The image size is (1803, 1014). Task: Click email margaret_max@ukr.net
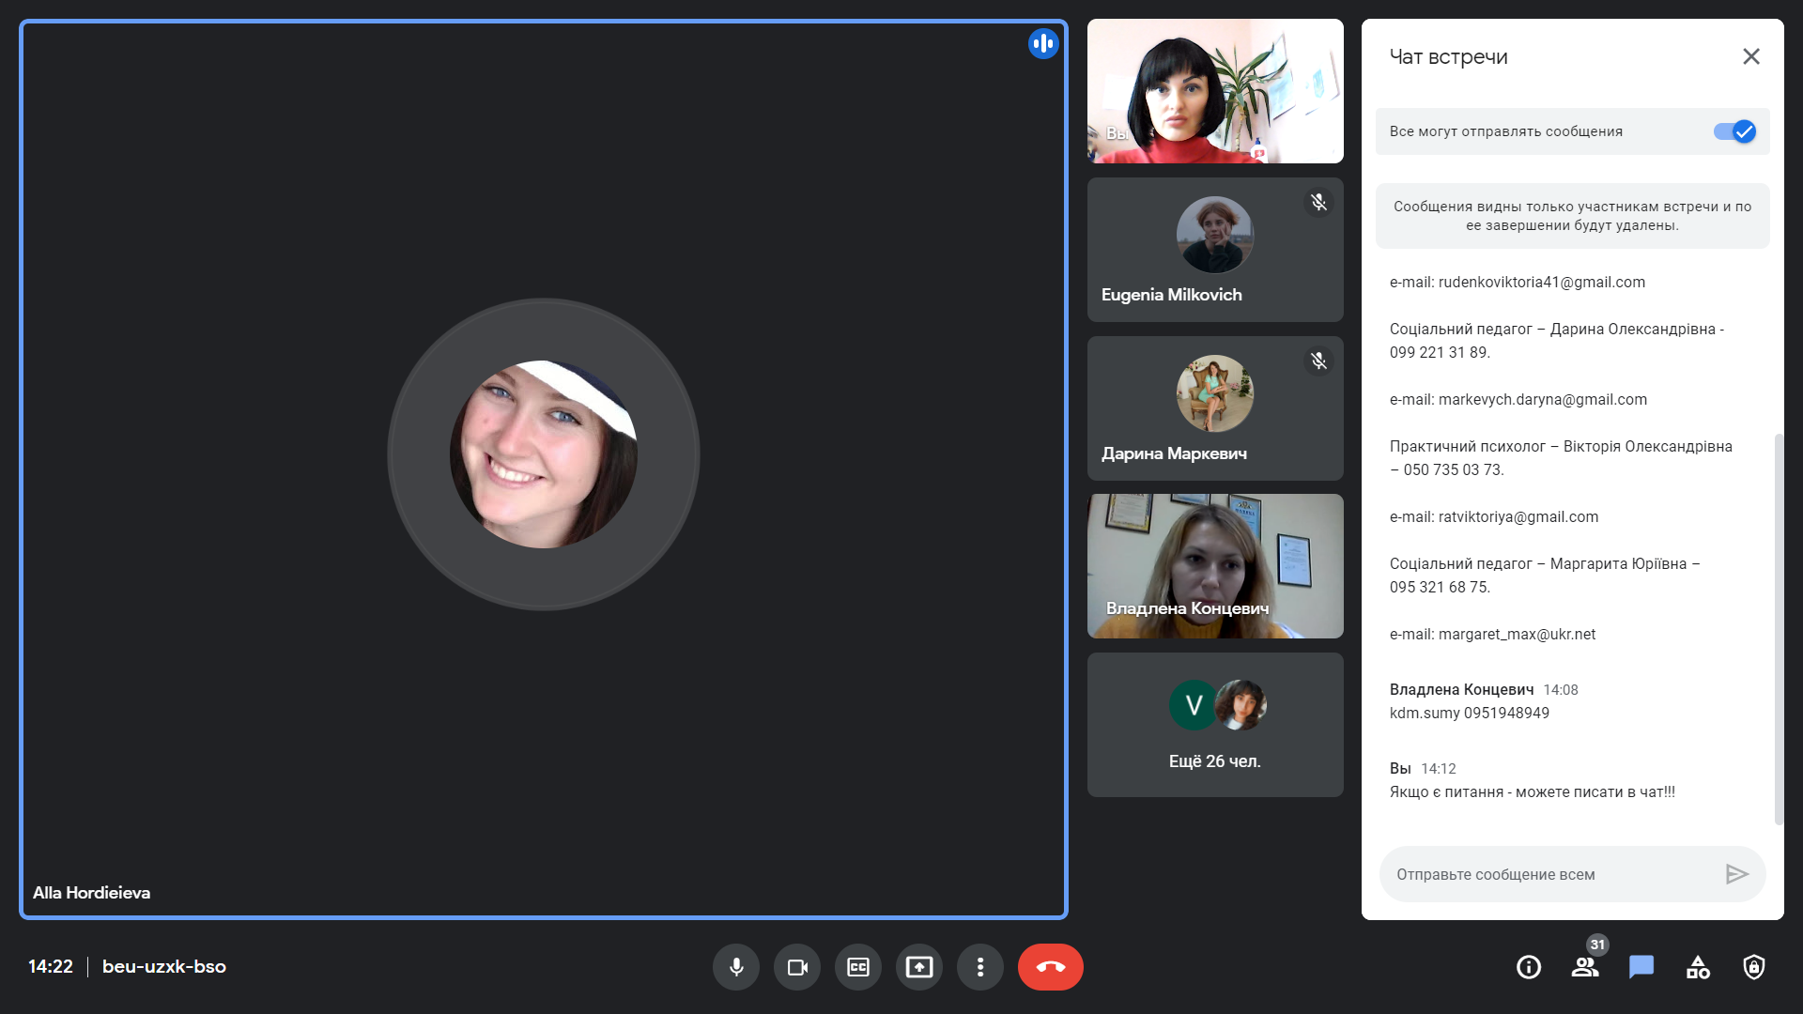pyautogui.click(x=1517, y=634)
